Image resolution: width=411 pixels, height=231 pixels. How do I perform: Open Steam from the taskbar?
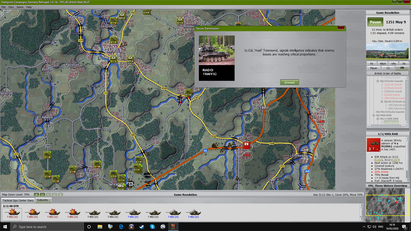coord(142,227)
